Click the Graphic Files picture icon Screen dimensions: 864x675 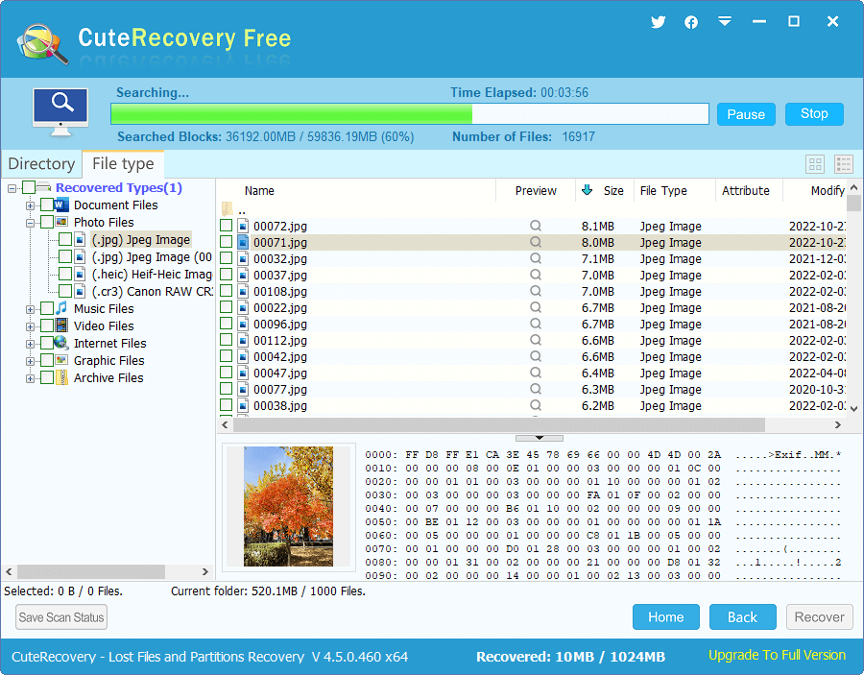pos(61,360)
